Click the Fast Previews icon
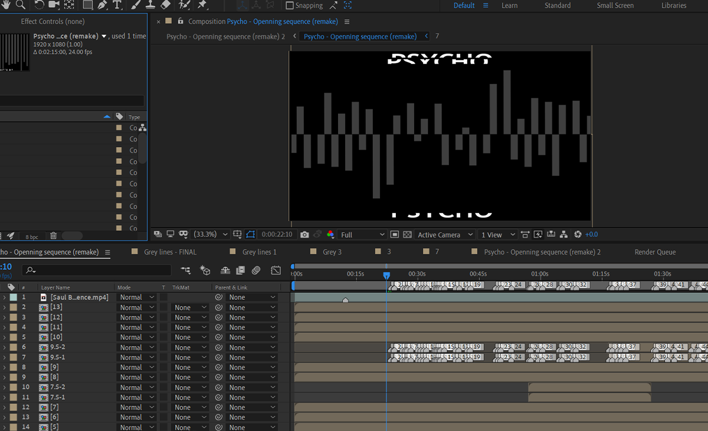The width and height of the screenshot is (708, 431). pos(538,234)
